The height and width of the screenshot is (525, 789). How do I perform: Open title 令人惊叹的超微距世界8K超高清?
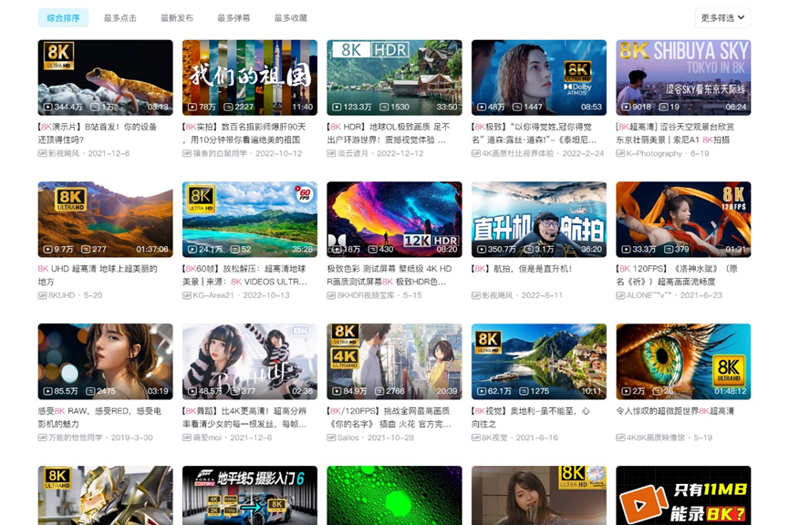[675, 411]
